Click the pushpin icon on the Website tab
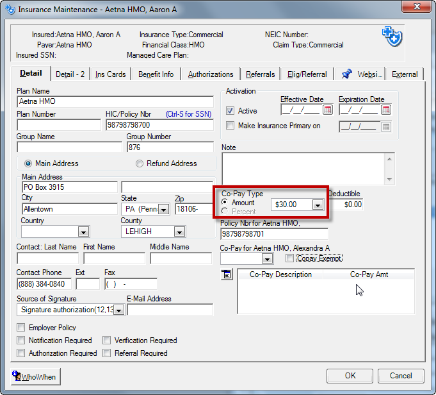436x395 pixels. (x=346, y=74)
